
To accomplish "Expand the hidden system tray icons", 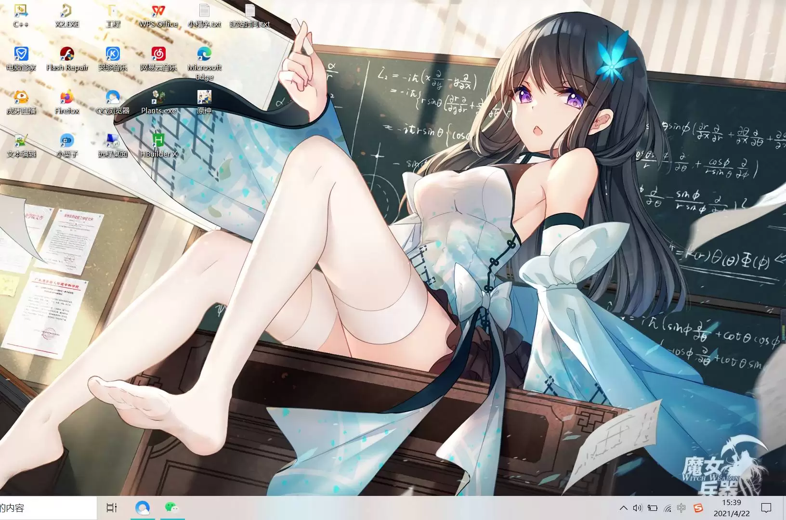I will (x=623, y=508).
